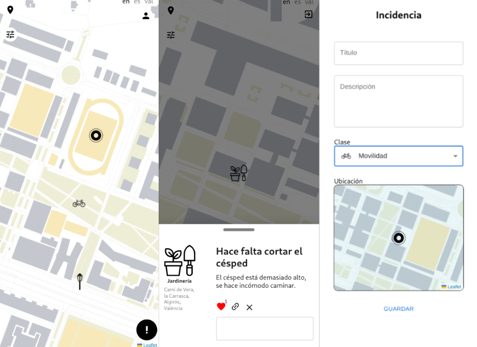
Task: Click the Descripción text area
Action: pyautogui.click(x=398, y=101)
